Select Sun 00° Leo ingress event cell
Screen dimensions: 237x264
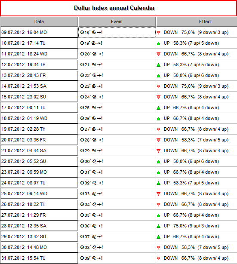tap(117, 161)
